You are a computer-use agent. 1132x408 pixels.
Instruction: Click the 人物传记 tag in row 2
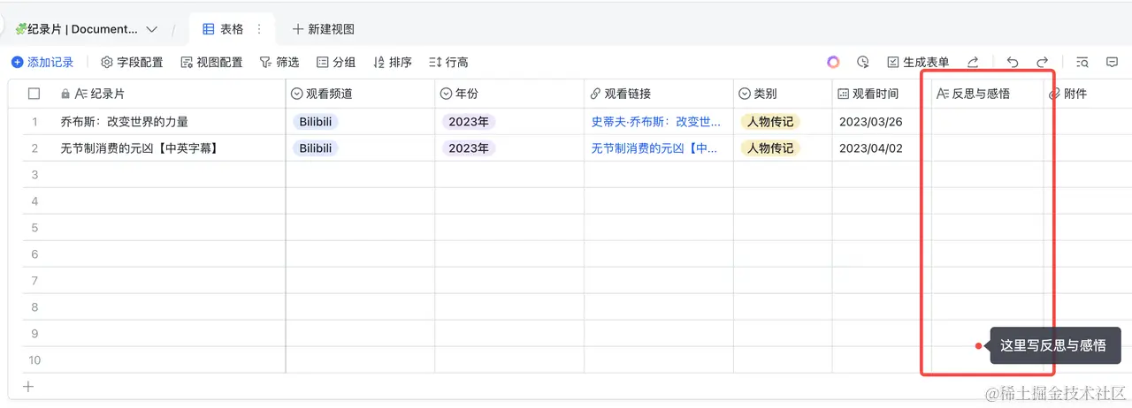point(770,148)
